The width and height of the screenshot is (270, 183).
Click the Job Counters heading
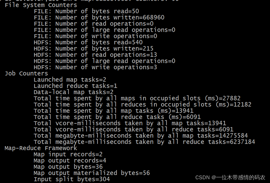tap(26, 73)
